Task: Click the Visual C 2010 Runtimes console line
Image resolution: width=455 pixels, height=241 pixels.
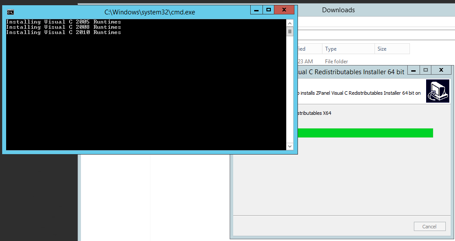Action: click(63, 32)
